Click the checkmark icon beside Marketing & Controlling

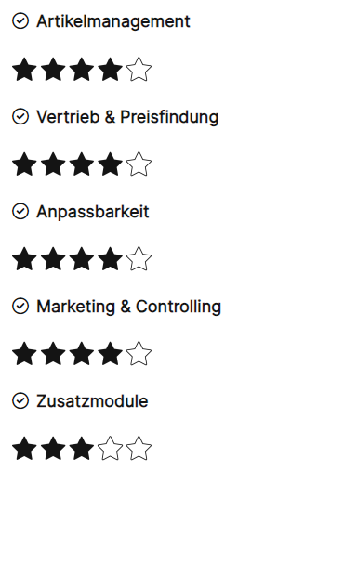point(20,306)
